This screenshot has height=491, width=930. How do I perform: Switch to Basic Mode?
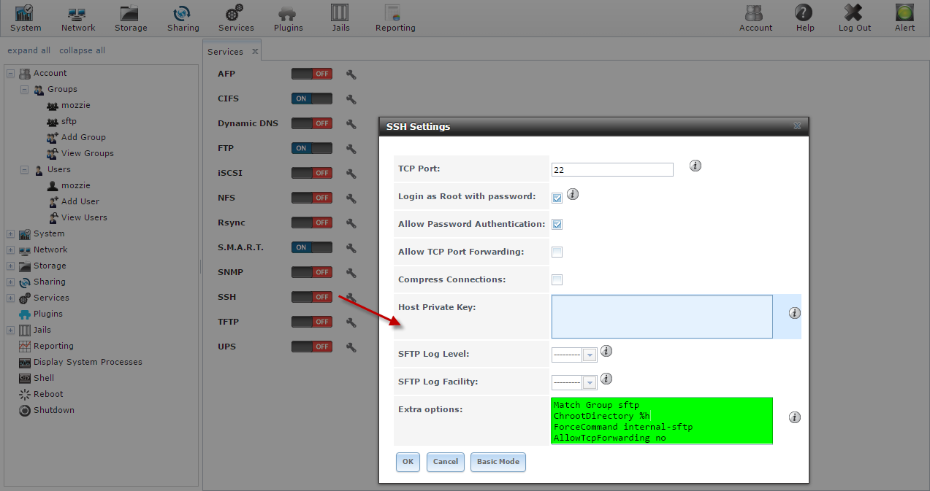(498, 462)
